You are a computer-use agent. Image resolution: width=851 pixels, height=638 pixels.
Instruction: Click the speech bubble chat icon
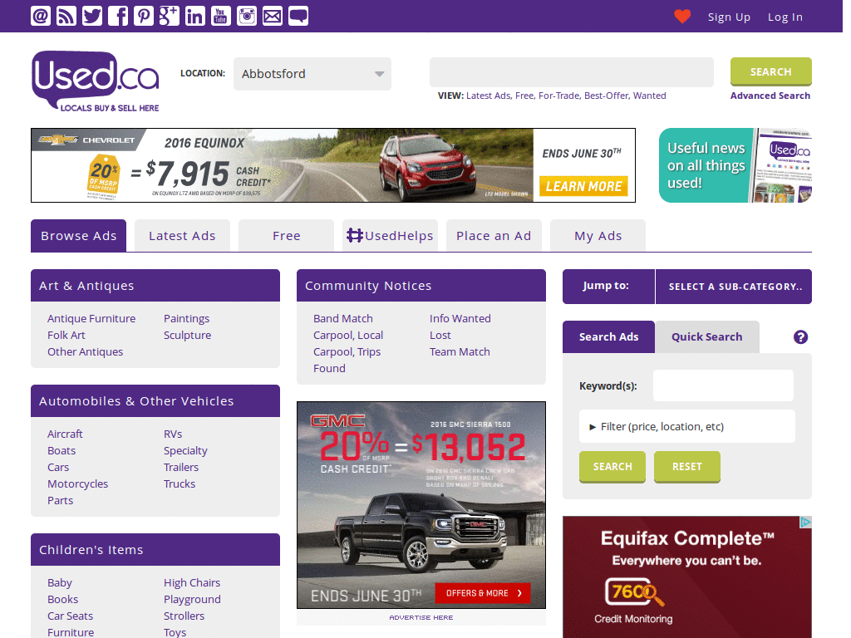[298, 16]
